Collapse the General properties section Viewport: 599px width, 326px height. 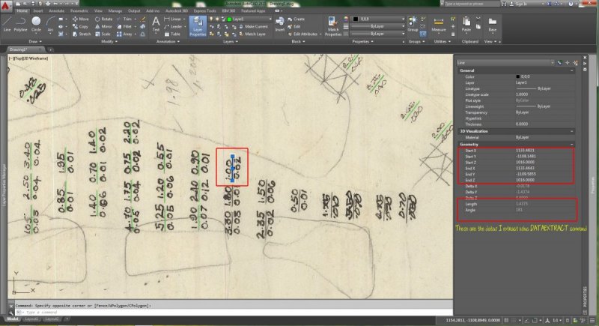coord(573,70)
